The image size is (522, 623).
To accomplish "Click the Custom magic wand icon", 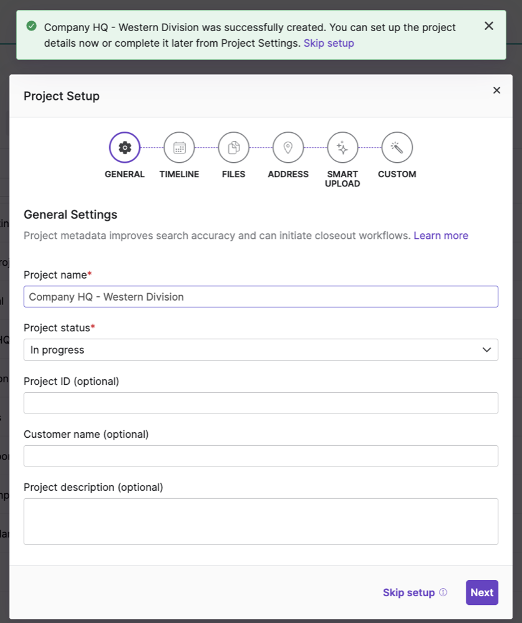I will pyautogui.click(x=397, y=148).
